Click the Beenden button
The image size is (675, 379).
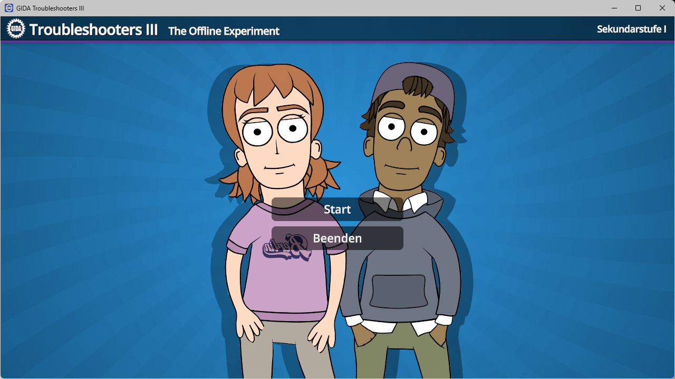(337, 238)
